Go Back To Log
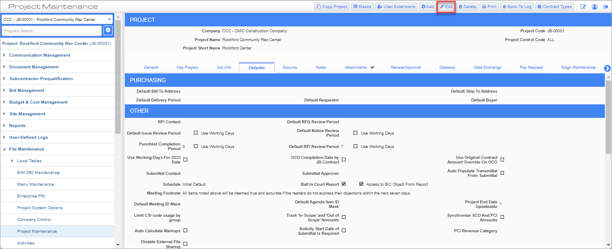 click(x=517, y=7)
